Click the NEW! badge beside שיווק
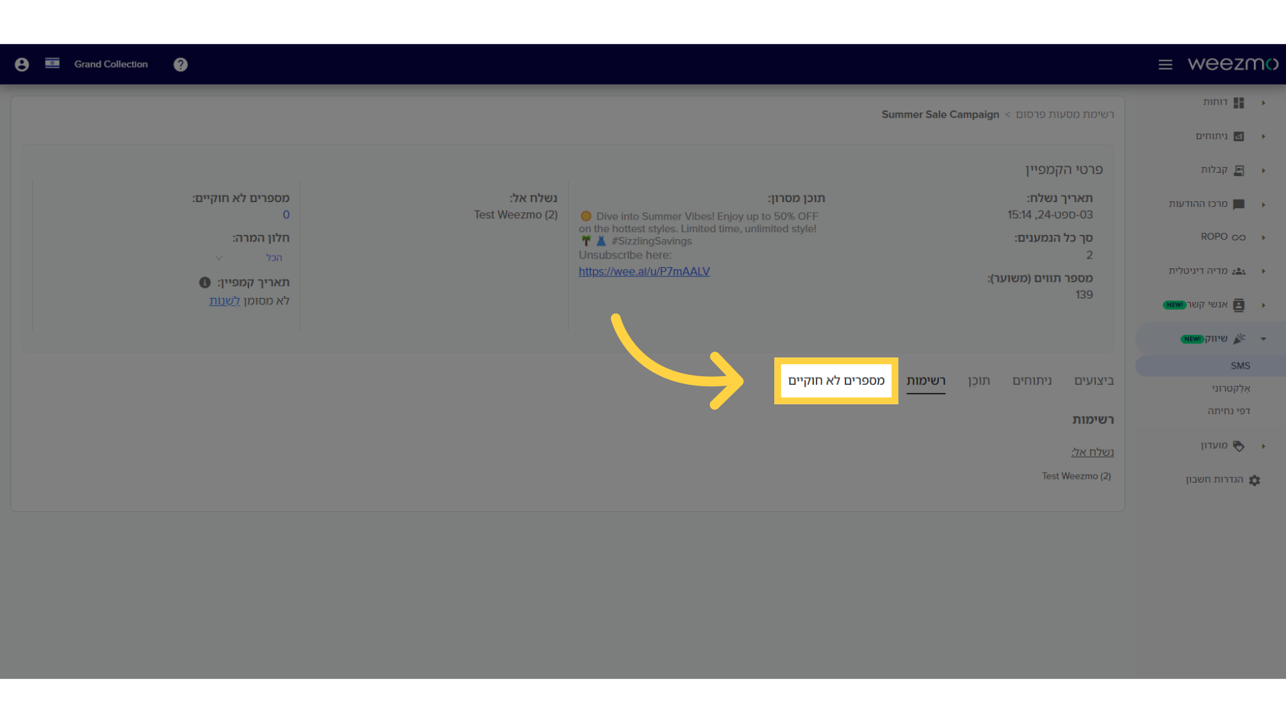The height and width of the screenshot is (723, 1286). pos(1192,339)
